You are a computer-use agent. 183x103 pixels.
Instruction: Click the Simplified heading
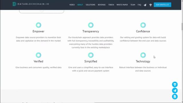(x=91, y=62)
